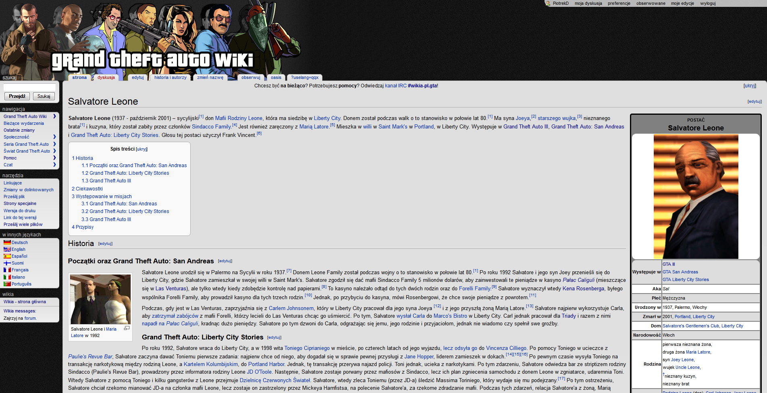Expand the Społeczność submenu arrow
Image resolution: width=767 pixels, height=393 pixels.
(x=54, y=137)
